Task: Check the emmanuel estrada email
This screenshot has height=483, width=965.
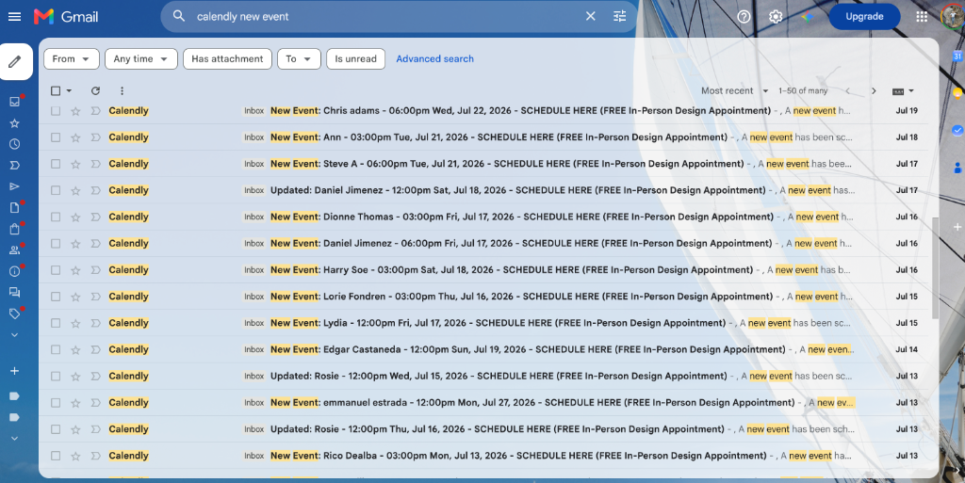Action: coord(56,403)
